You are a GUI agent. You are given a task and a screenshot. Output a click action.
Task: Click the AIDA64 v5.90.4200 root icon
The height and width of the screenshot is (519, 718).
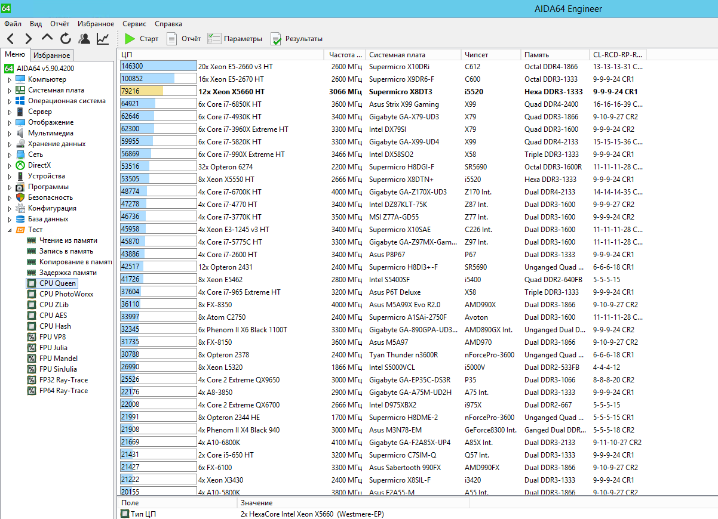(x=9, y=69)
